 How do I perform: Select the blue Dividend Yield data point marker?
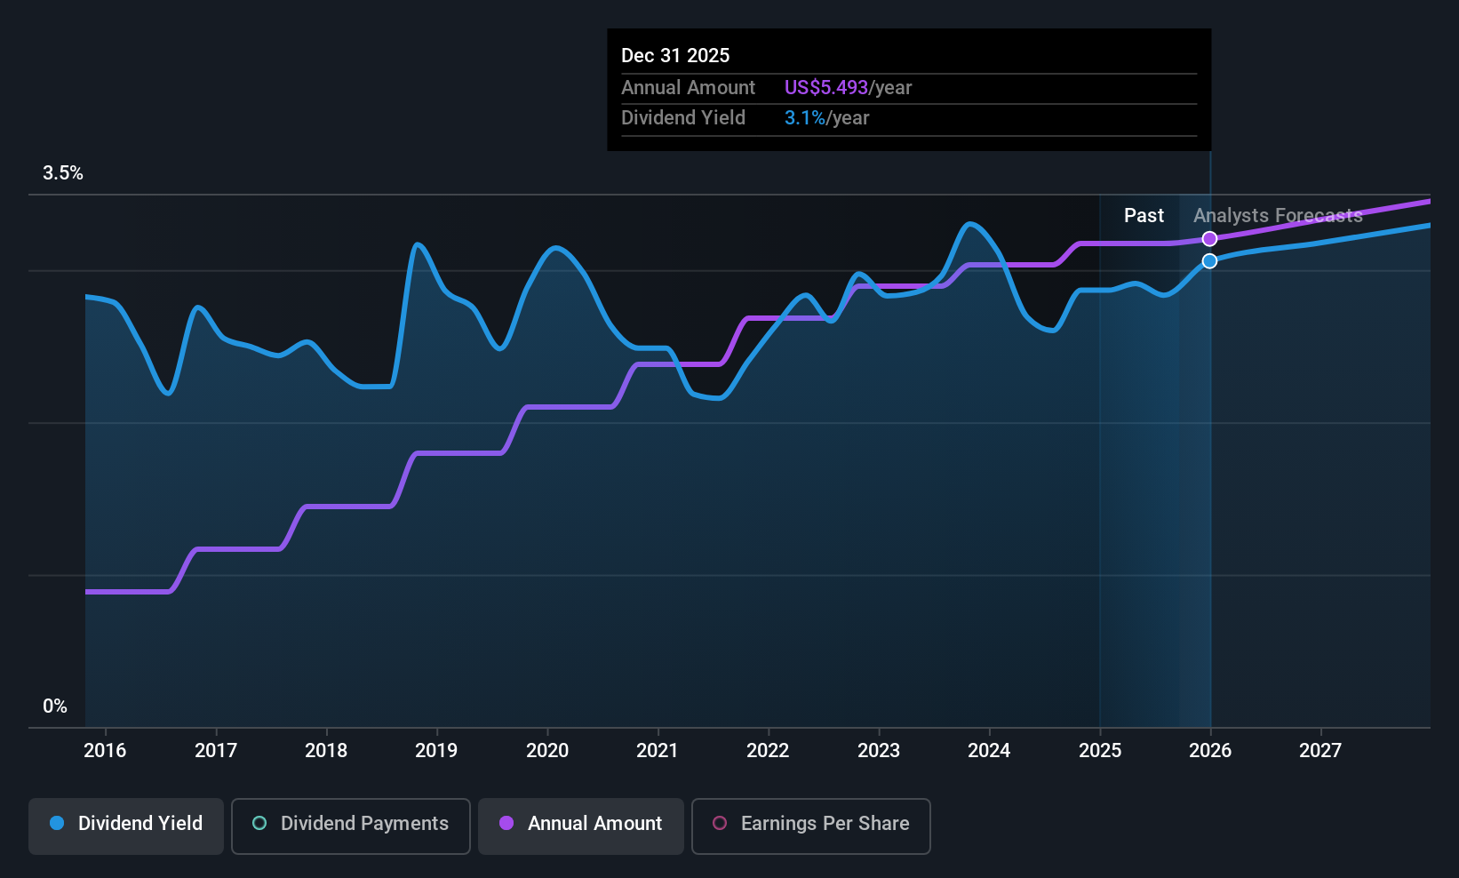click(x=1209, y=261)
